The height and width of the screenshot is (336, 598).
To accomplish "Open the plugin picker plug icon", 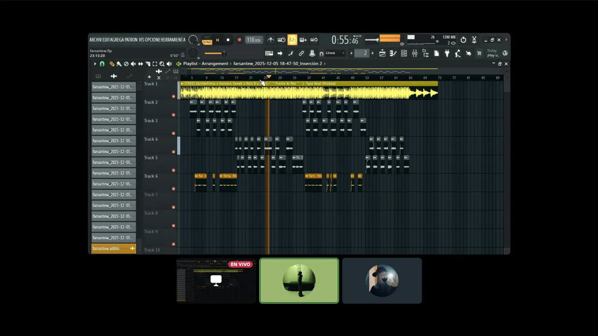I will tap(447, 53).
